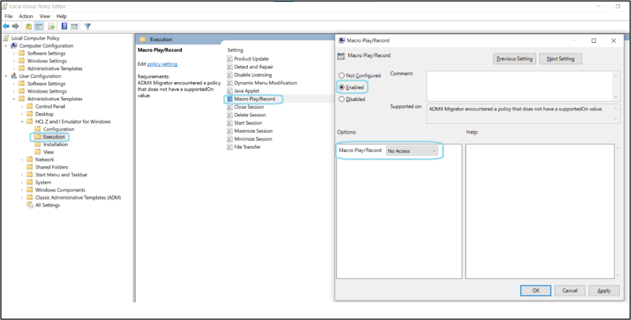Click the Up One Level folder icon

(29, 26)
